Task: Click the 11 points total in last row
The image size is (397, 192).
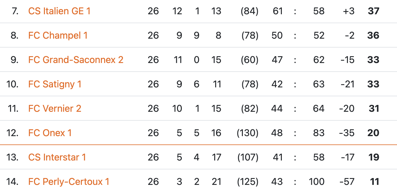Action: tap(374, 182)
